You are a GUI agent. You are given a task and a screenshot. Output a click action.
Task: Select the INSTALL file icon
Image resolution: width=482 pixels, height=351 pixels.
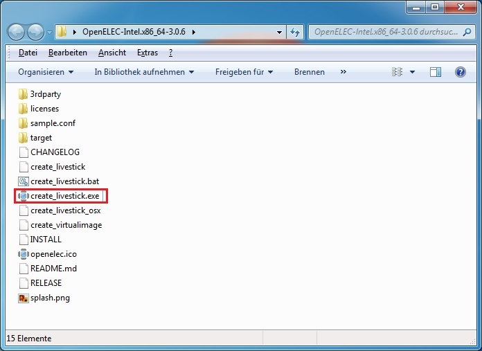tap(24, 240)
